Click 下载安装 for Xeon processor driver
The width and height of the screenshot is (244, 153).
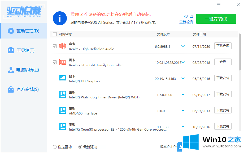[x=223, y=126]
